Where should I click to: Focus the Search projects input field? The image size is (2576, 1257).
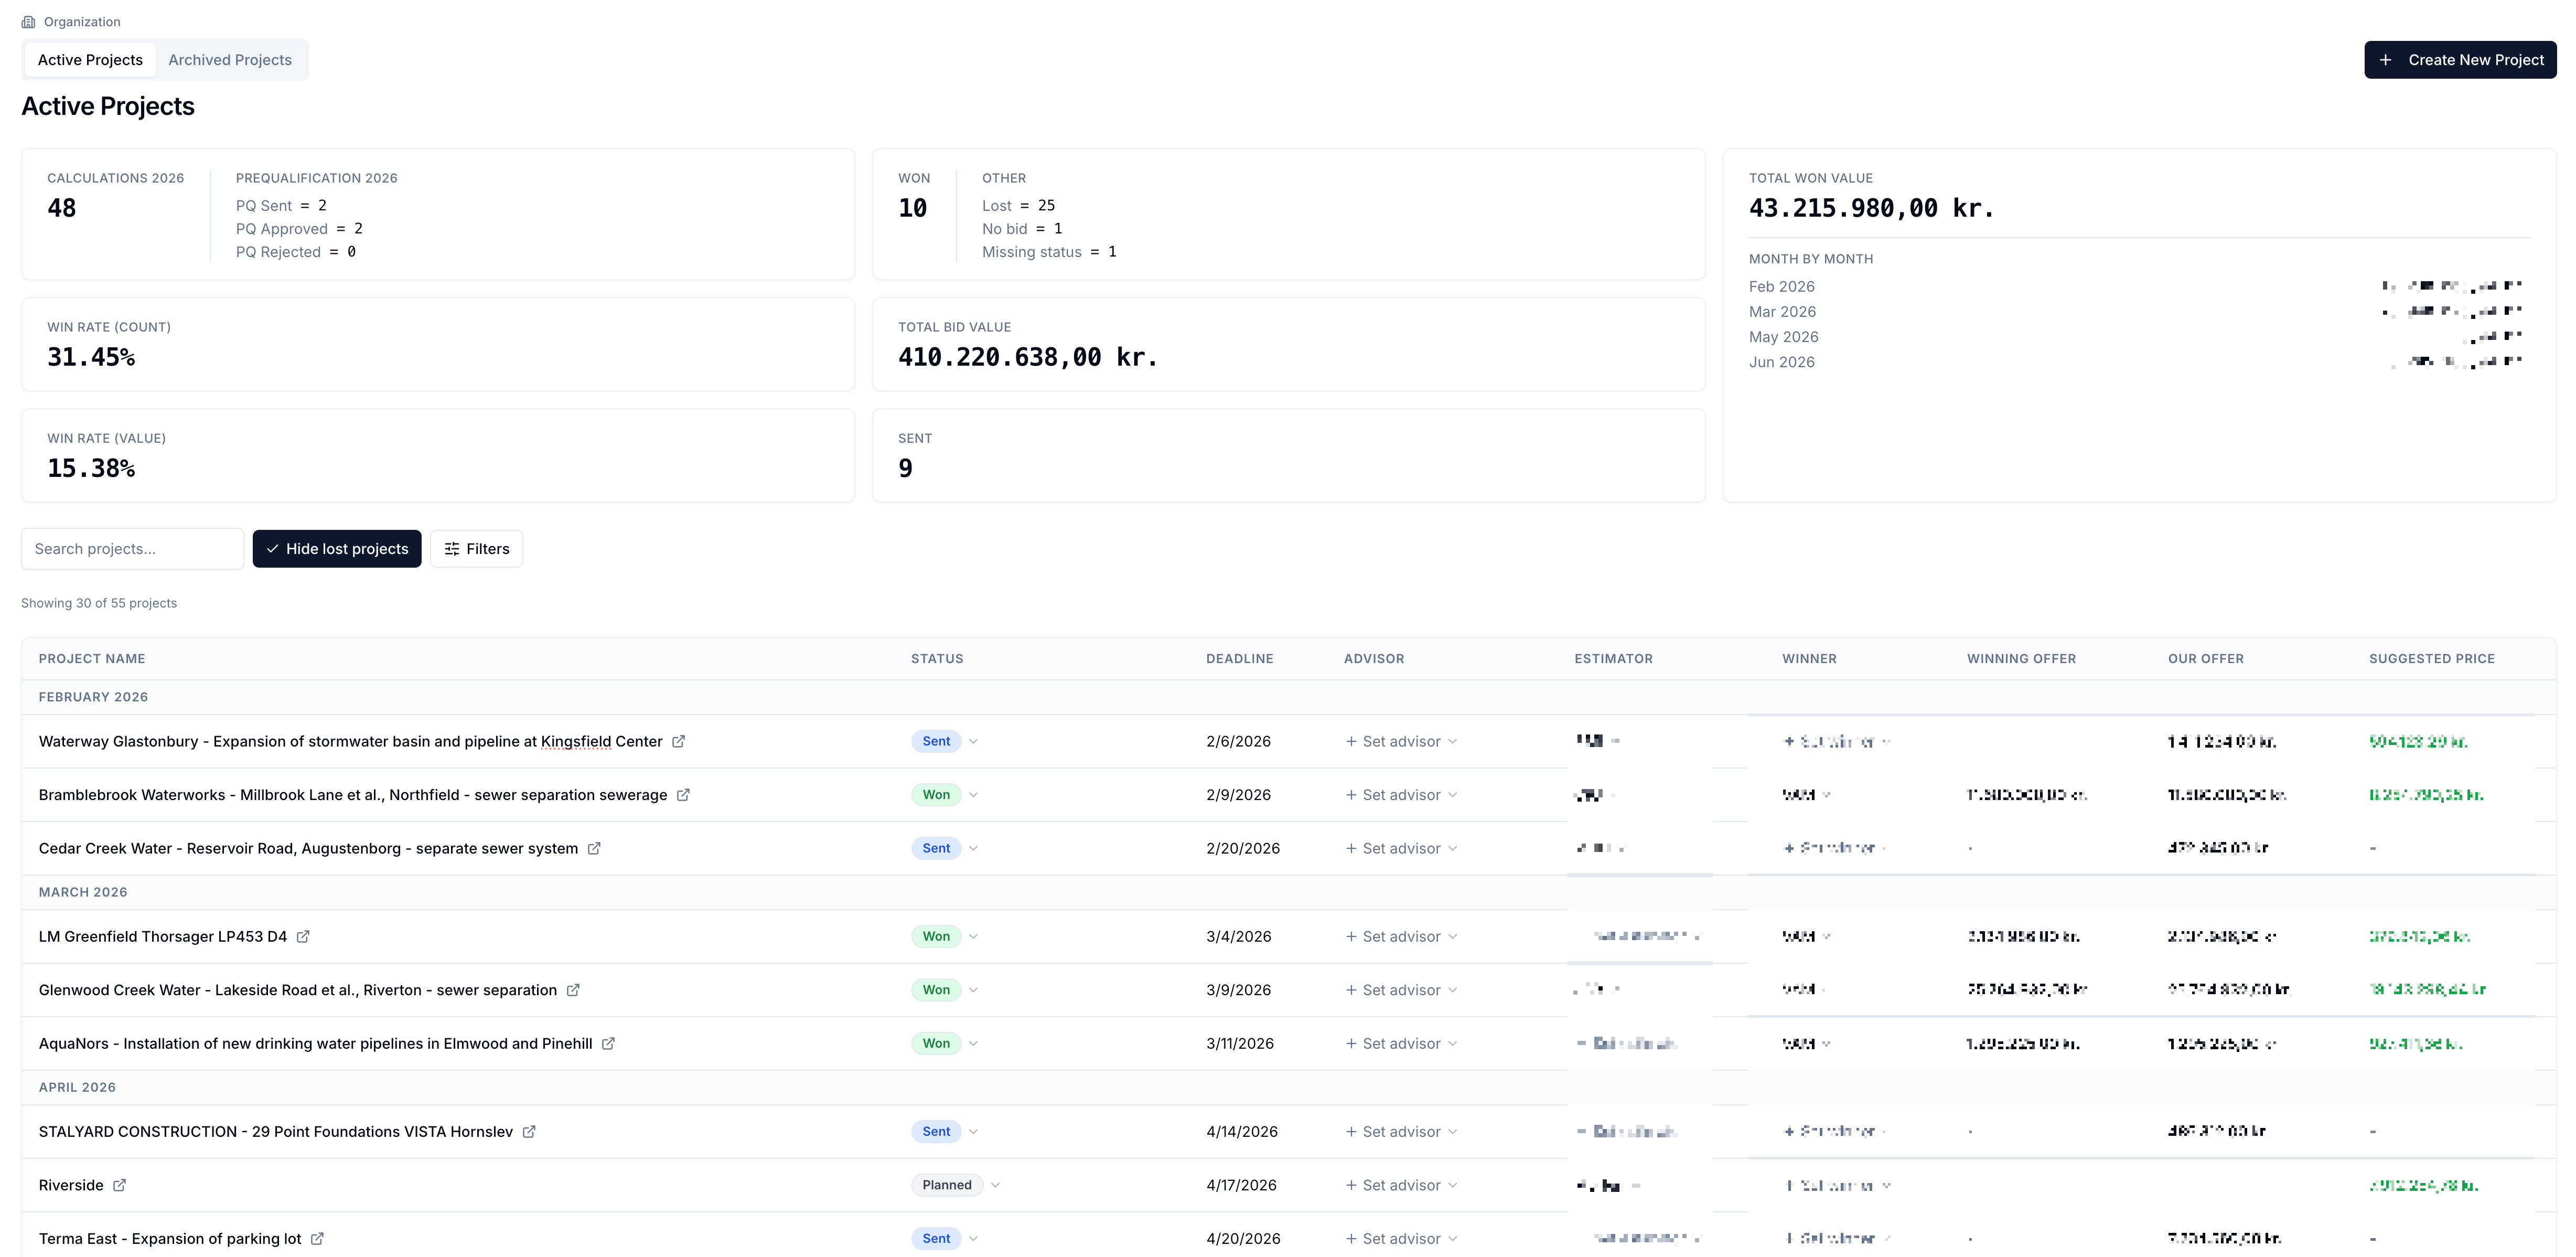click(132, 549)
